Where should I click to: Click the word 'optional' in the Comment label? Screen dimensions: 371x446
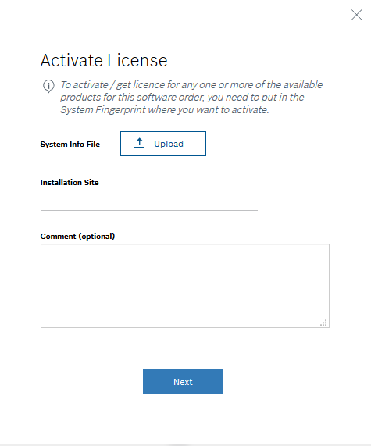point(97,237)
